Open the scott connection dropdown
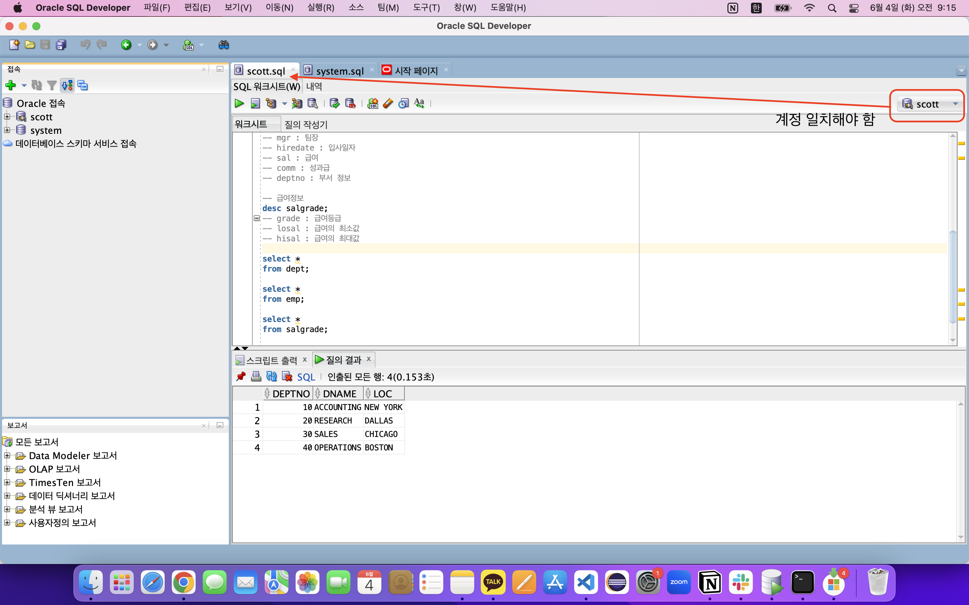969x605 pixels. 956,104
